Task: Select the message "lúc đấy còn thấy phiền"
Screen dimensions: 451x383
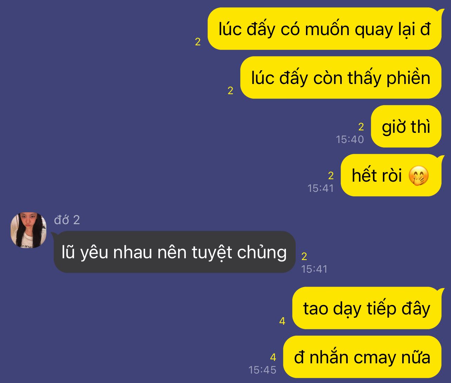Action: click(341, 78)
